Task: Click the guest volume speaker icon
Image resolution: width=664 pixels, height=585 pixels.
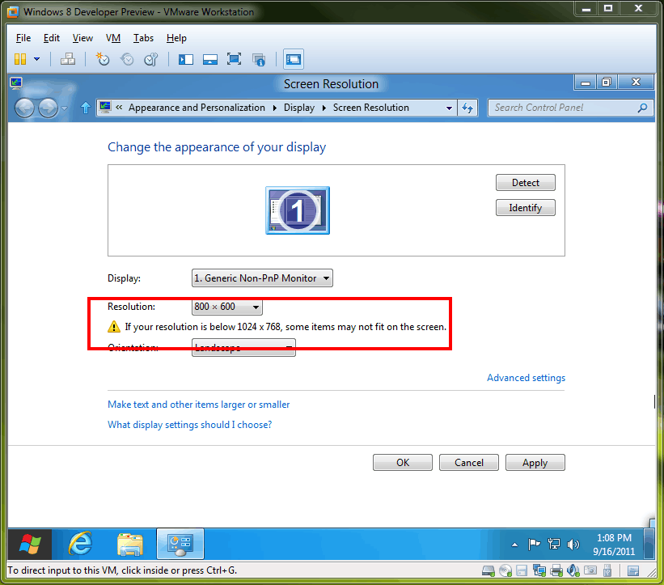Action: click(x=573, y=545)
